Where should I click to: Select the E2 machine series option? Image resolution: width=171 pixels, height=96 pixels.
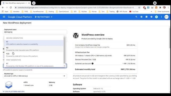34,43
